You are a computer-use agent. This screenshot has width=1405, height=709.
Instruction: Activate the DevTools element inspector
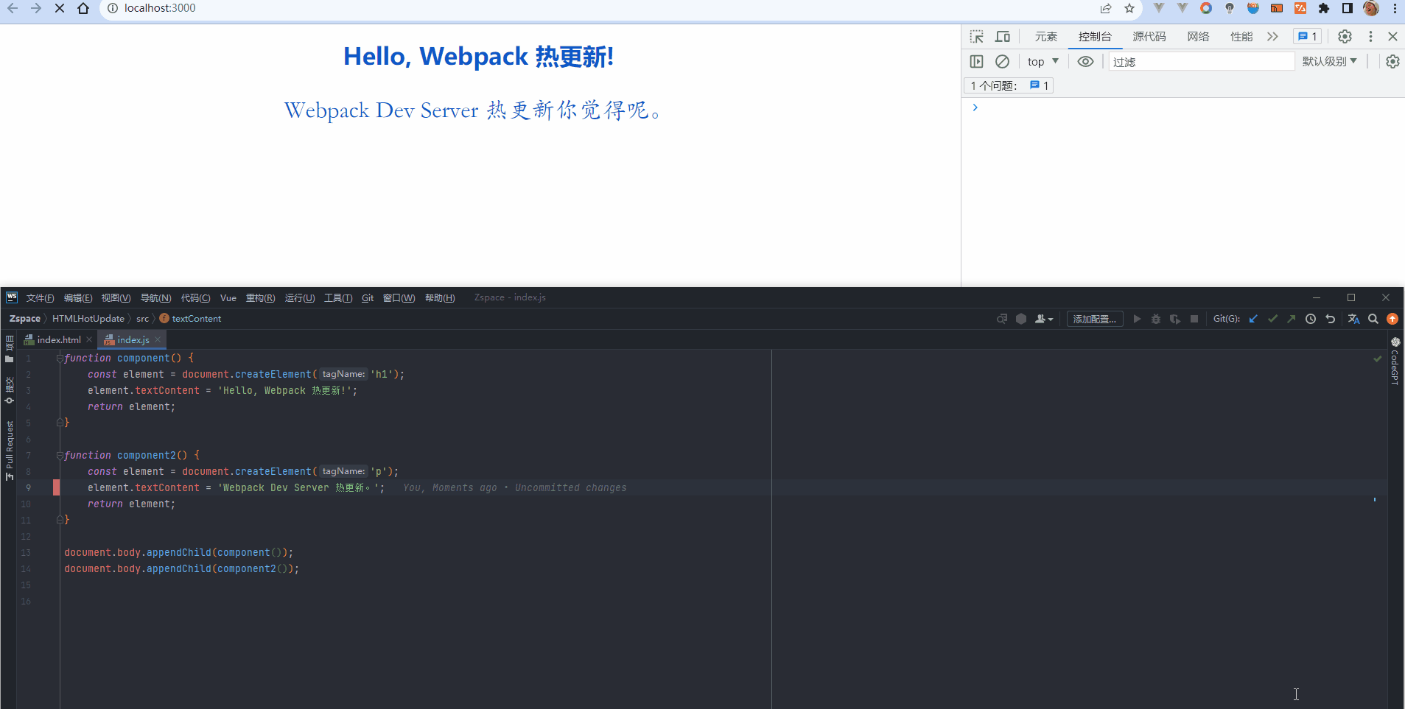tap(977, 37)
